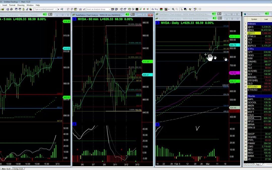Image resolution: width=272 pixels, height=170 pixels.
Task: Select the candlestick chart style icon
Action: coord(144,9)
